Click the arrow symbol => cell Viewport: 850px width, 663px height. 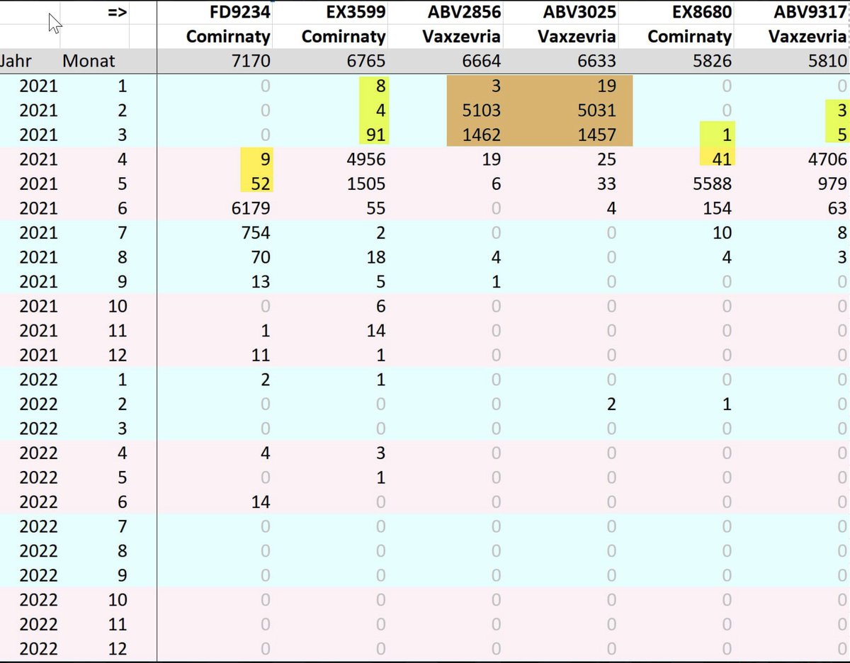coord(118,12)
